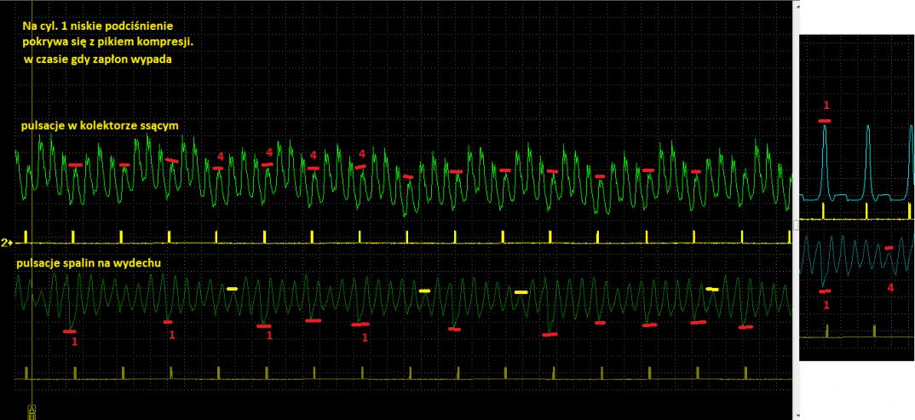Select the cursor B marker at bottom
Image resolution: width=915 pixels, height=420 pixels.
(x=32, y=416)
